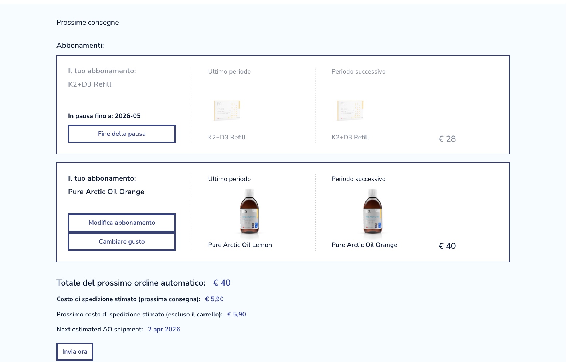Screen dimensions: 570x362
Task: Open Modifica abbonamento for Pure Arctic Oil
Action: (122, 223)
